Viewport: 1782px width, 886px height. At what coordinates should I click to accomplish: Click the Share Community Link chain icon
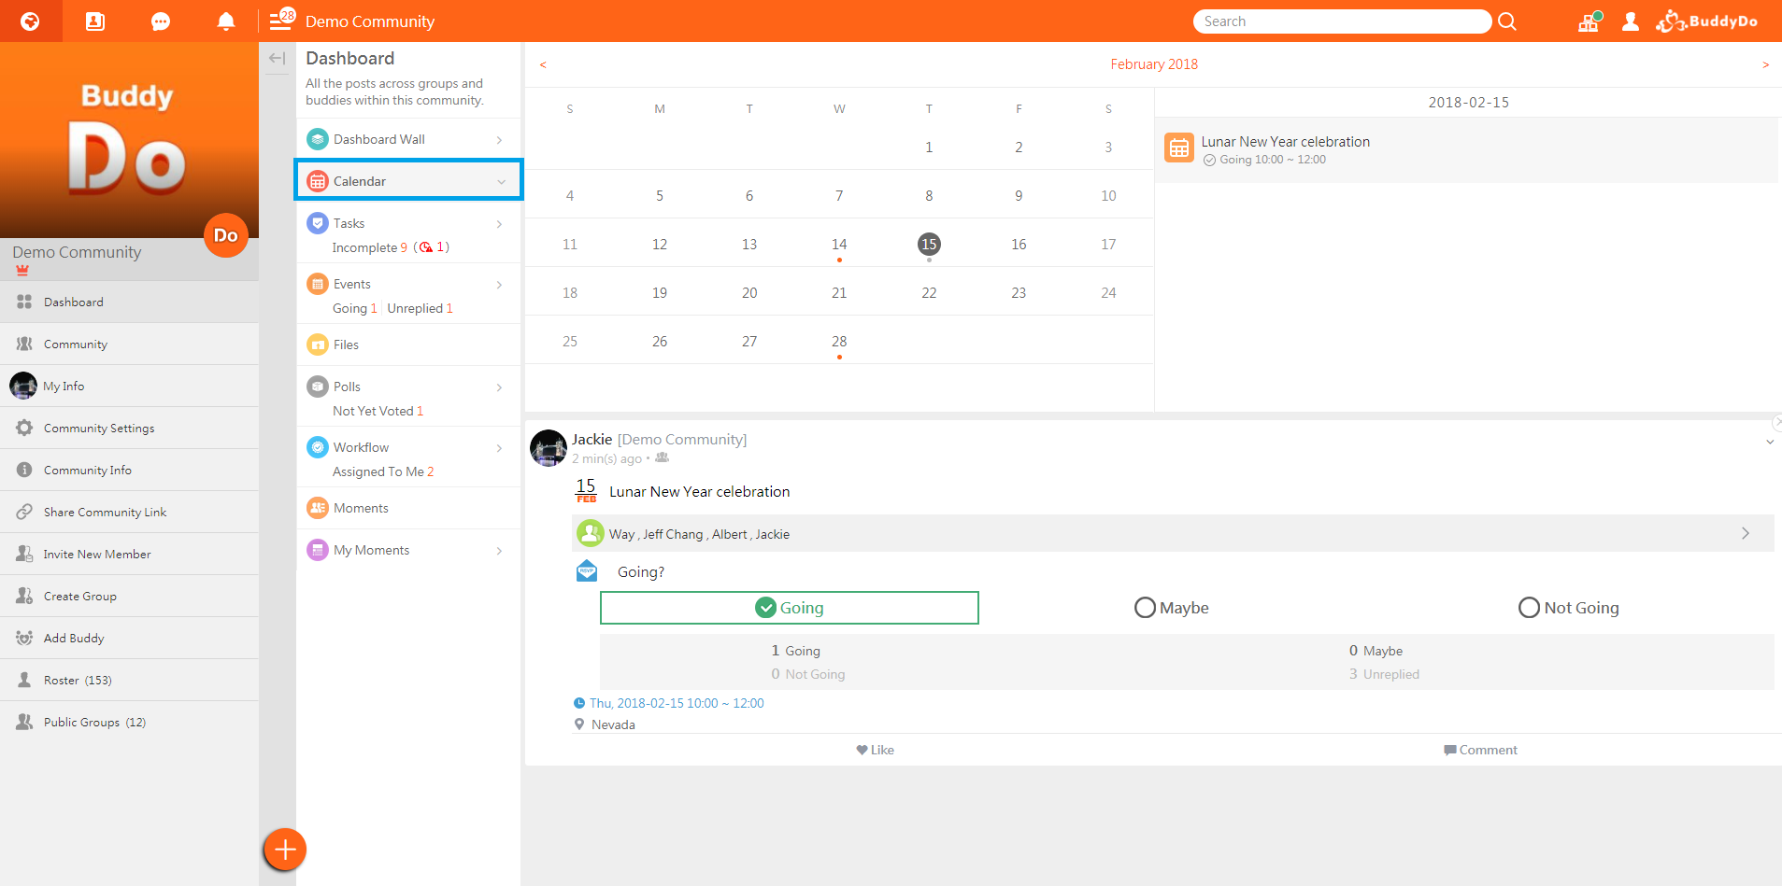24,512
